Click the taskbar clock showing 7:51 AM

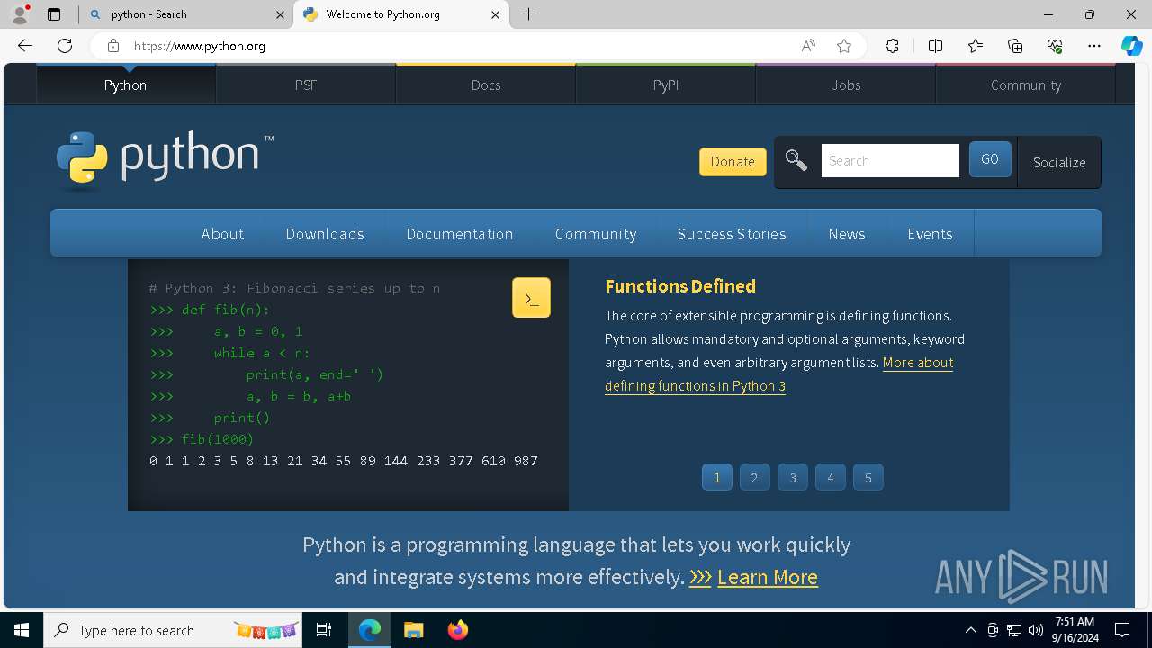pyautogui.click(x=1075, y=630)
